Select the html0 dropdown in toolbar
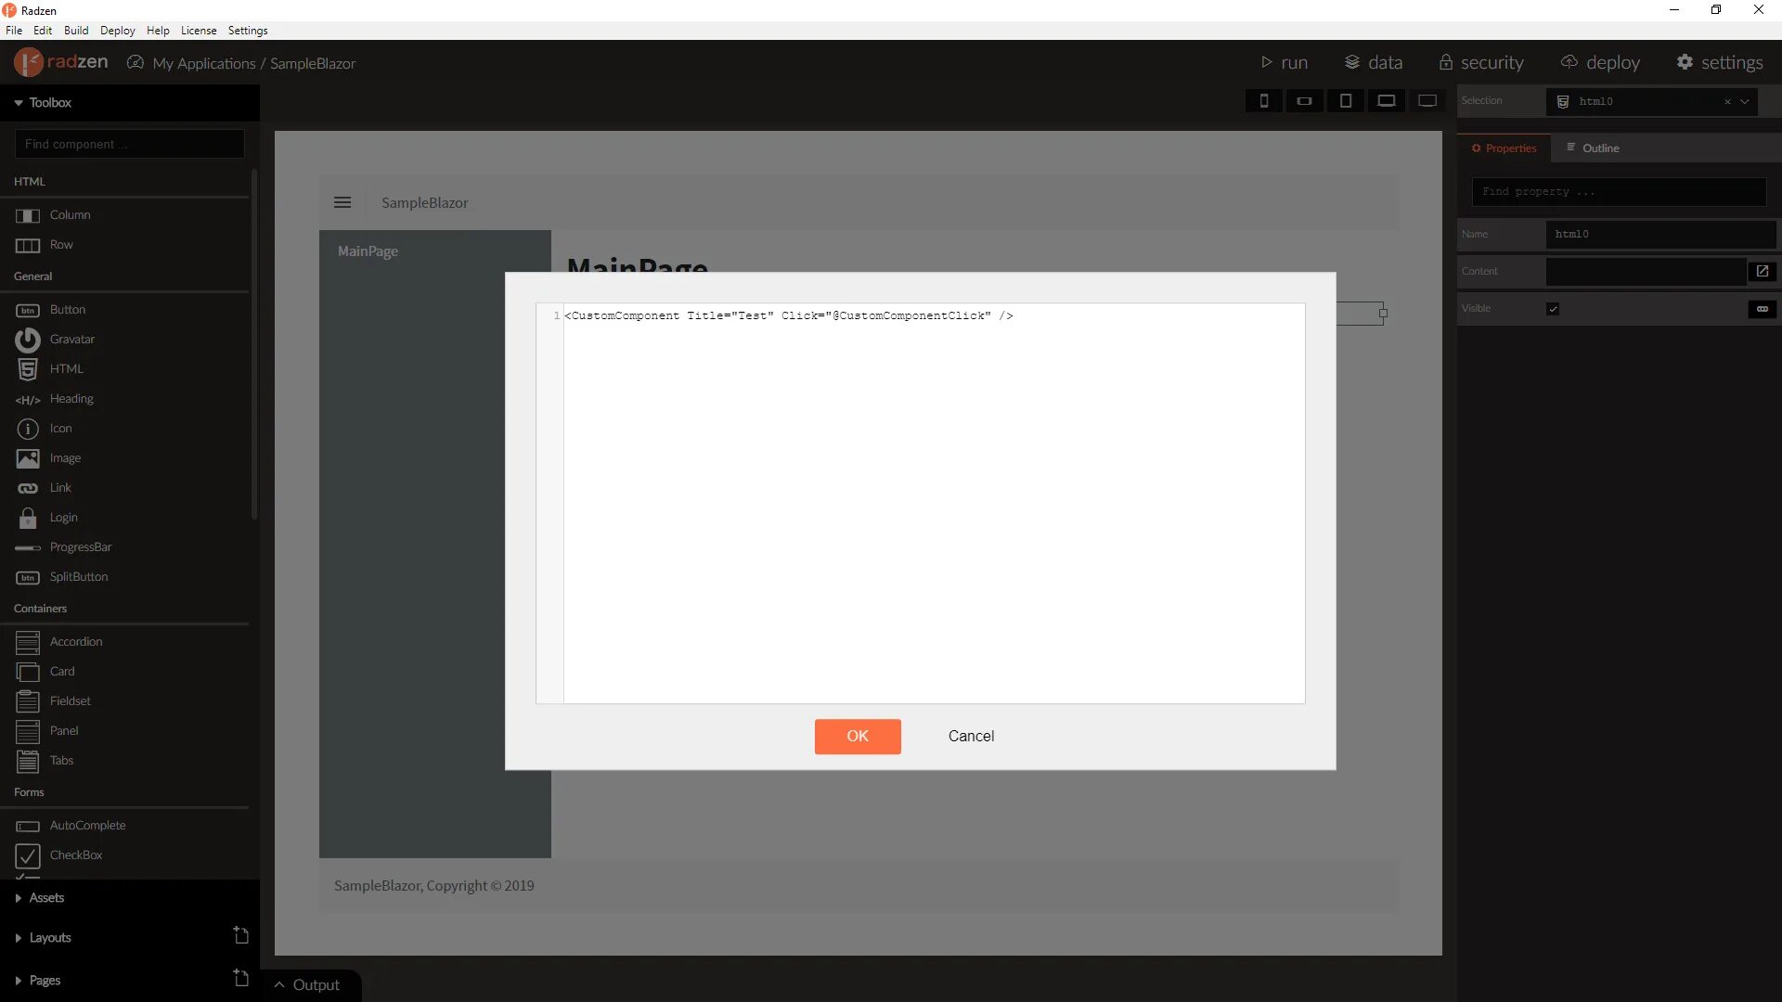Screen dimensions: 1782x1002 [1650, 100]
